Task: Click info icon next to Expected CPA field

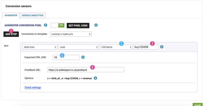Action: 83,57
